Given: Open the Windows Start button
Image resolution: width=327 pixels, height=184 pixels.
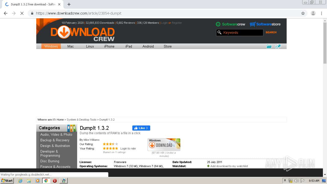Looking at the screenshot, I should 7,180.
